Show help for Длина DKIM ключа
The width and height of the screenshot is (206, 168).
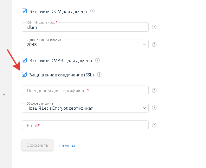154,44
